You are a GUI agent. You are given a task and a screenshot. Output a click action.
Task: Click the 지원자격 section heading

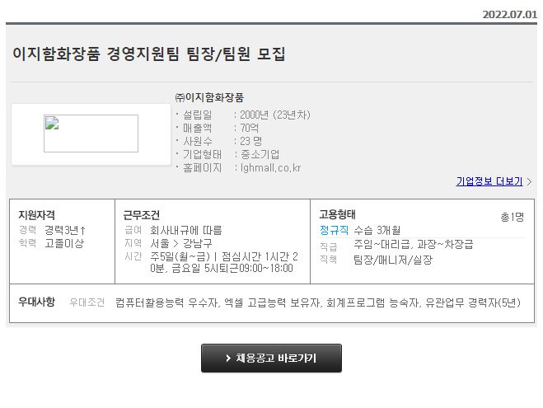tap(37, 215)
